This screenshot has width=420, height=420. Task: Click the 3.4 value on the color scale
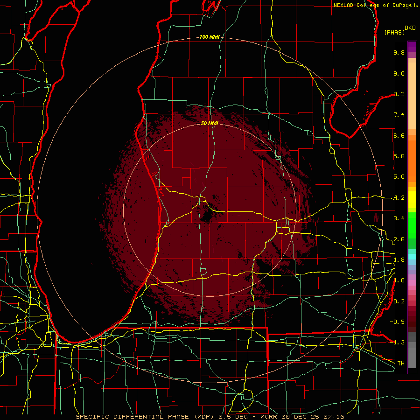[399, 218]
